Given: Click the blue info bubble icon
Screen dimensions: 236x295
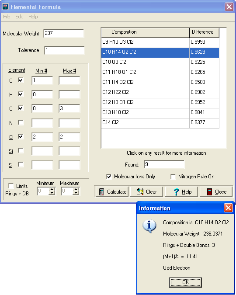Looking at the screenshot, I should click(149, 226).
